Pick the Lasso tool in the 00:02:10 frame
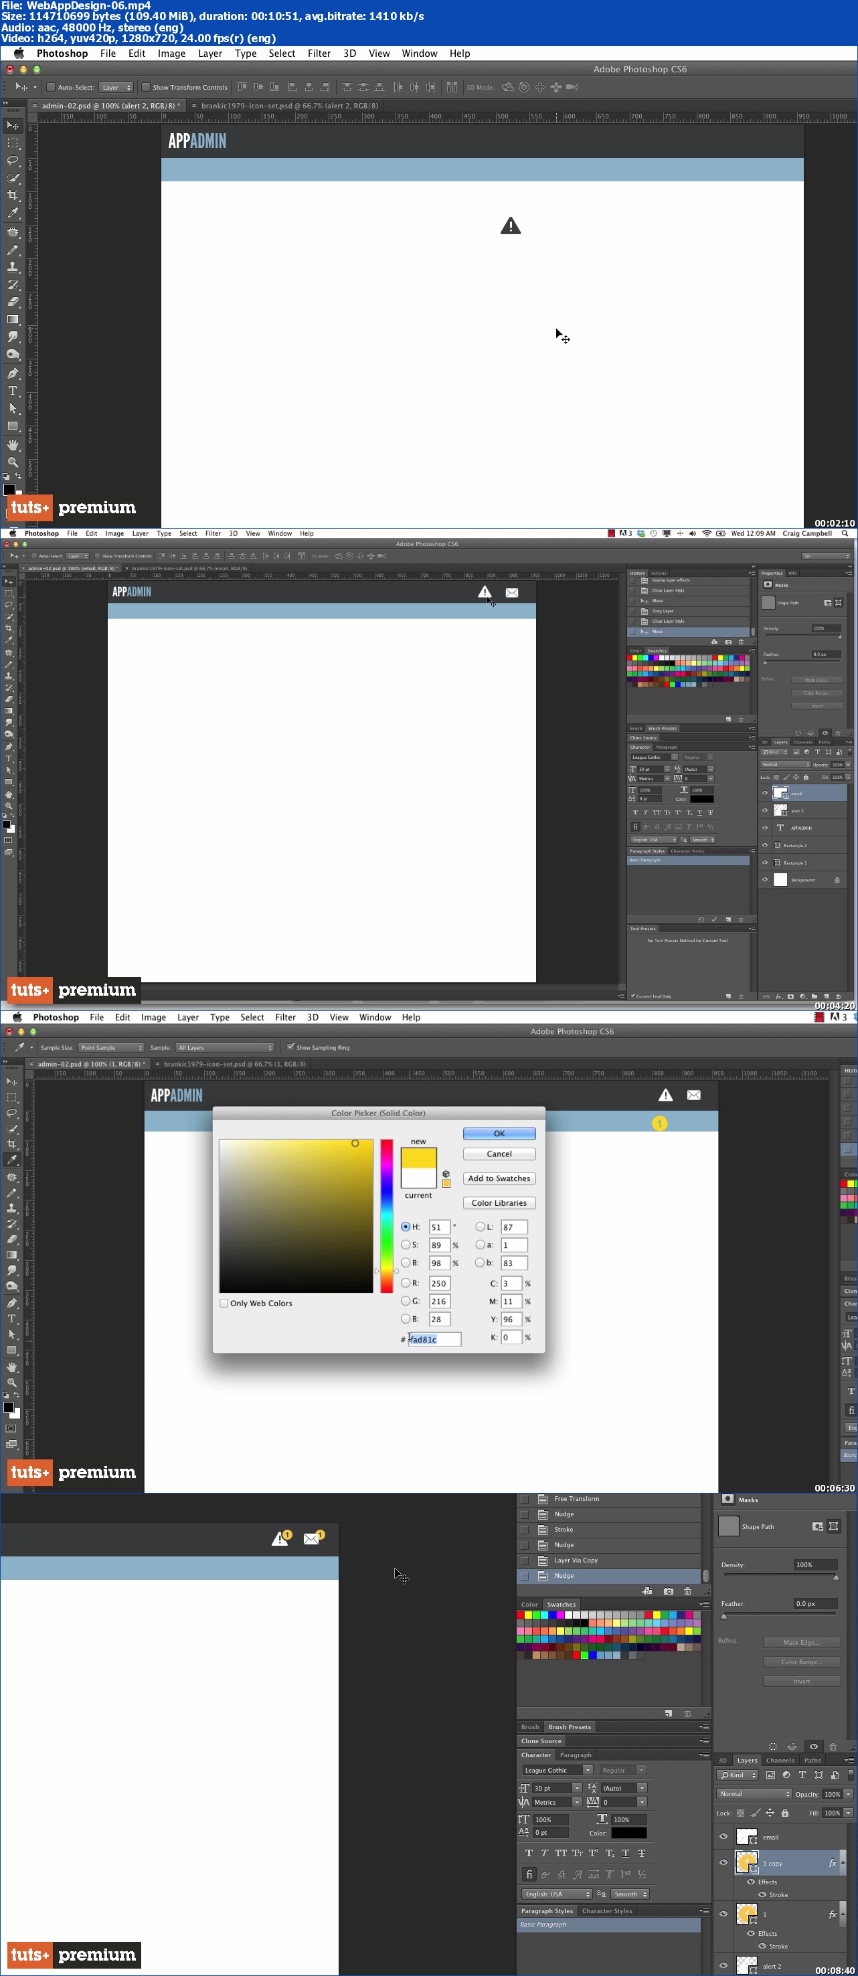Viewport: 858px width, 1976px height. click(x=12, y=161)
